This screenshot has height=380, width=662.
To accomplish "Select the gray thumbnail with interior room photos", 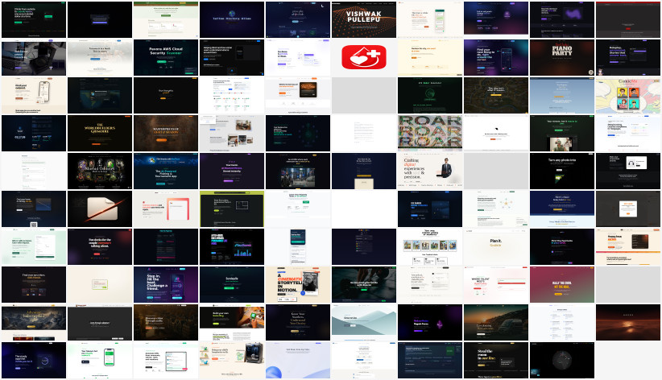I will (232, 134).
